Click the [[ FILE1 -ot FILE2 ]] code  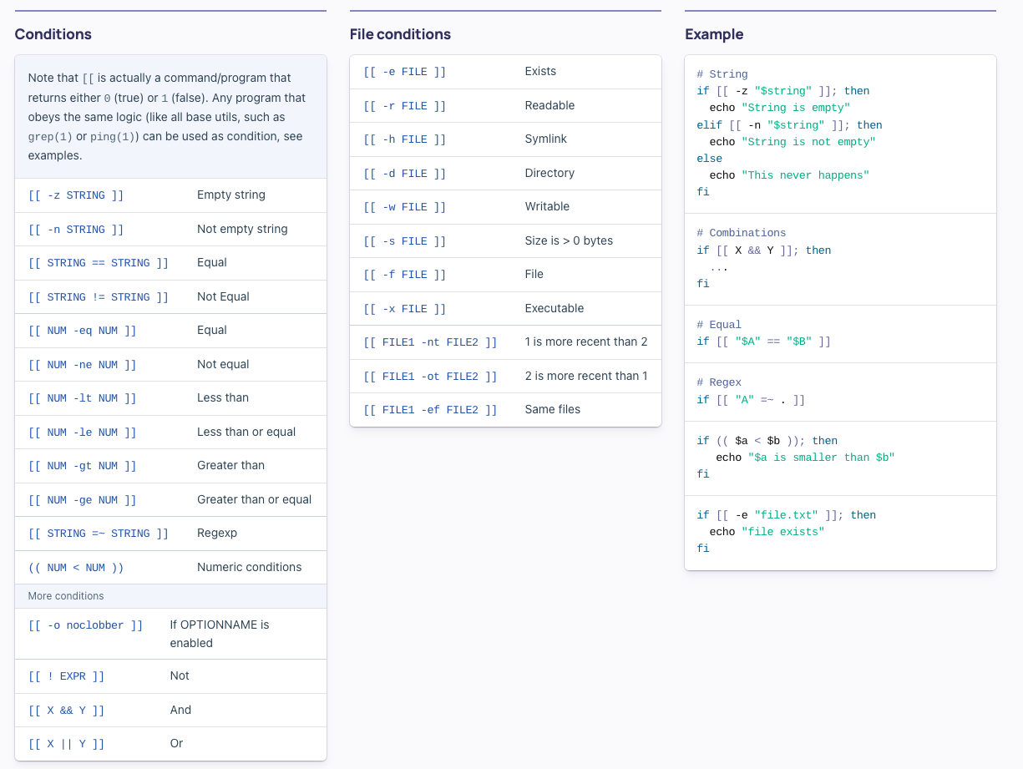pos(430,377)
